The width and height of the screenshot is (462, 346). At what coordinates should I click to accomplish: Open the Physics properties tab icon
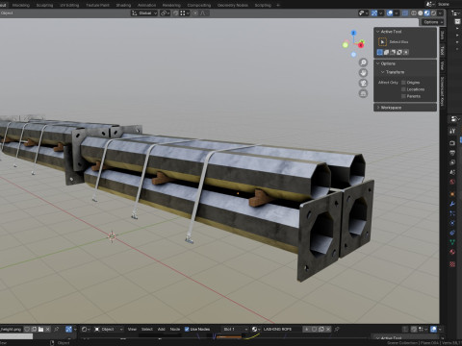click(x=452, y=223)
